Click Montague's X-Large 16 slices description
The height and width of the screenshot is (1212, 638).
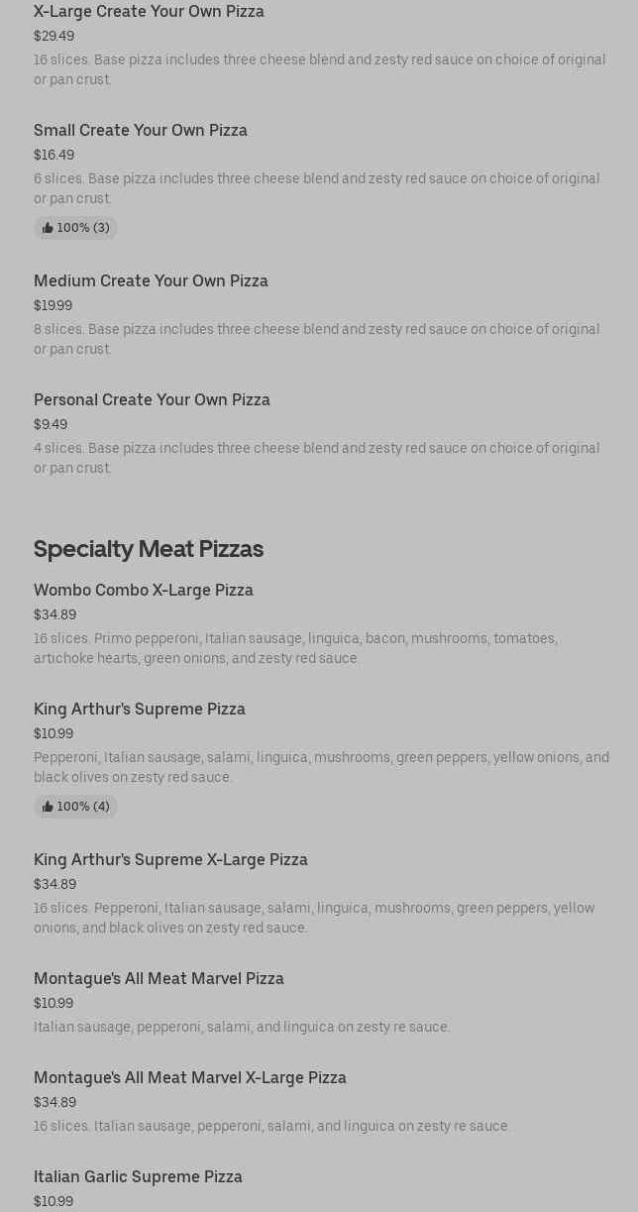pyautogui.click(x=271, y=1126)
